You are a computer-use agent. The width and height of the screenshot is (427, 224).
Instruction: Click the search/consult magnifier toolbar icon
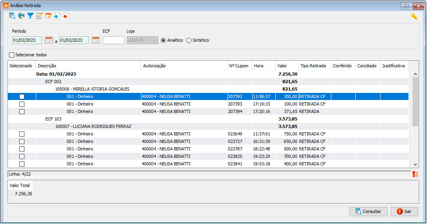point(12,16)
